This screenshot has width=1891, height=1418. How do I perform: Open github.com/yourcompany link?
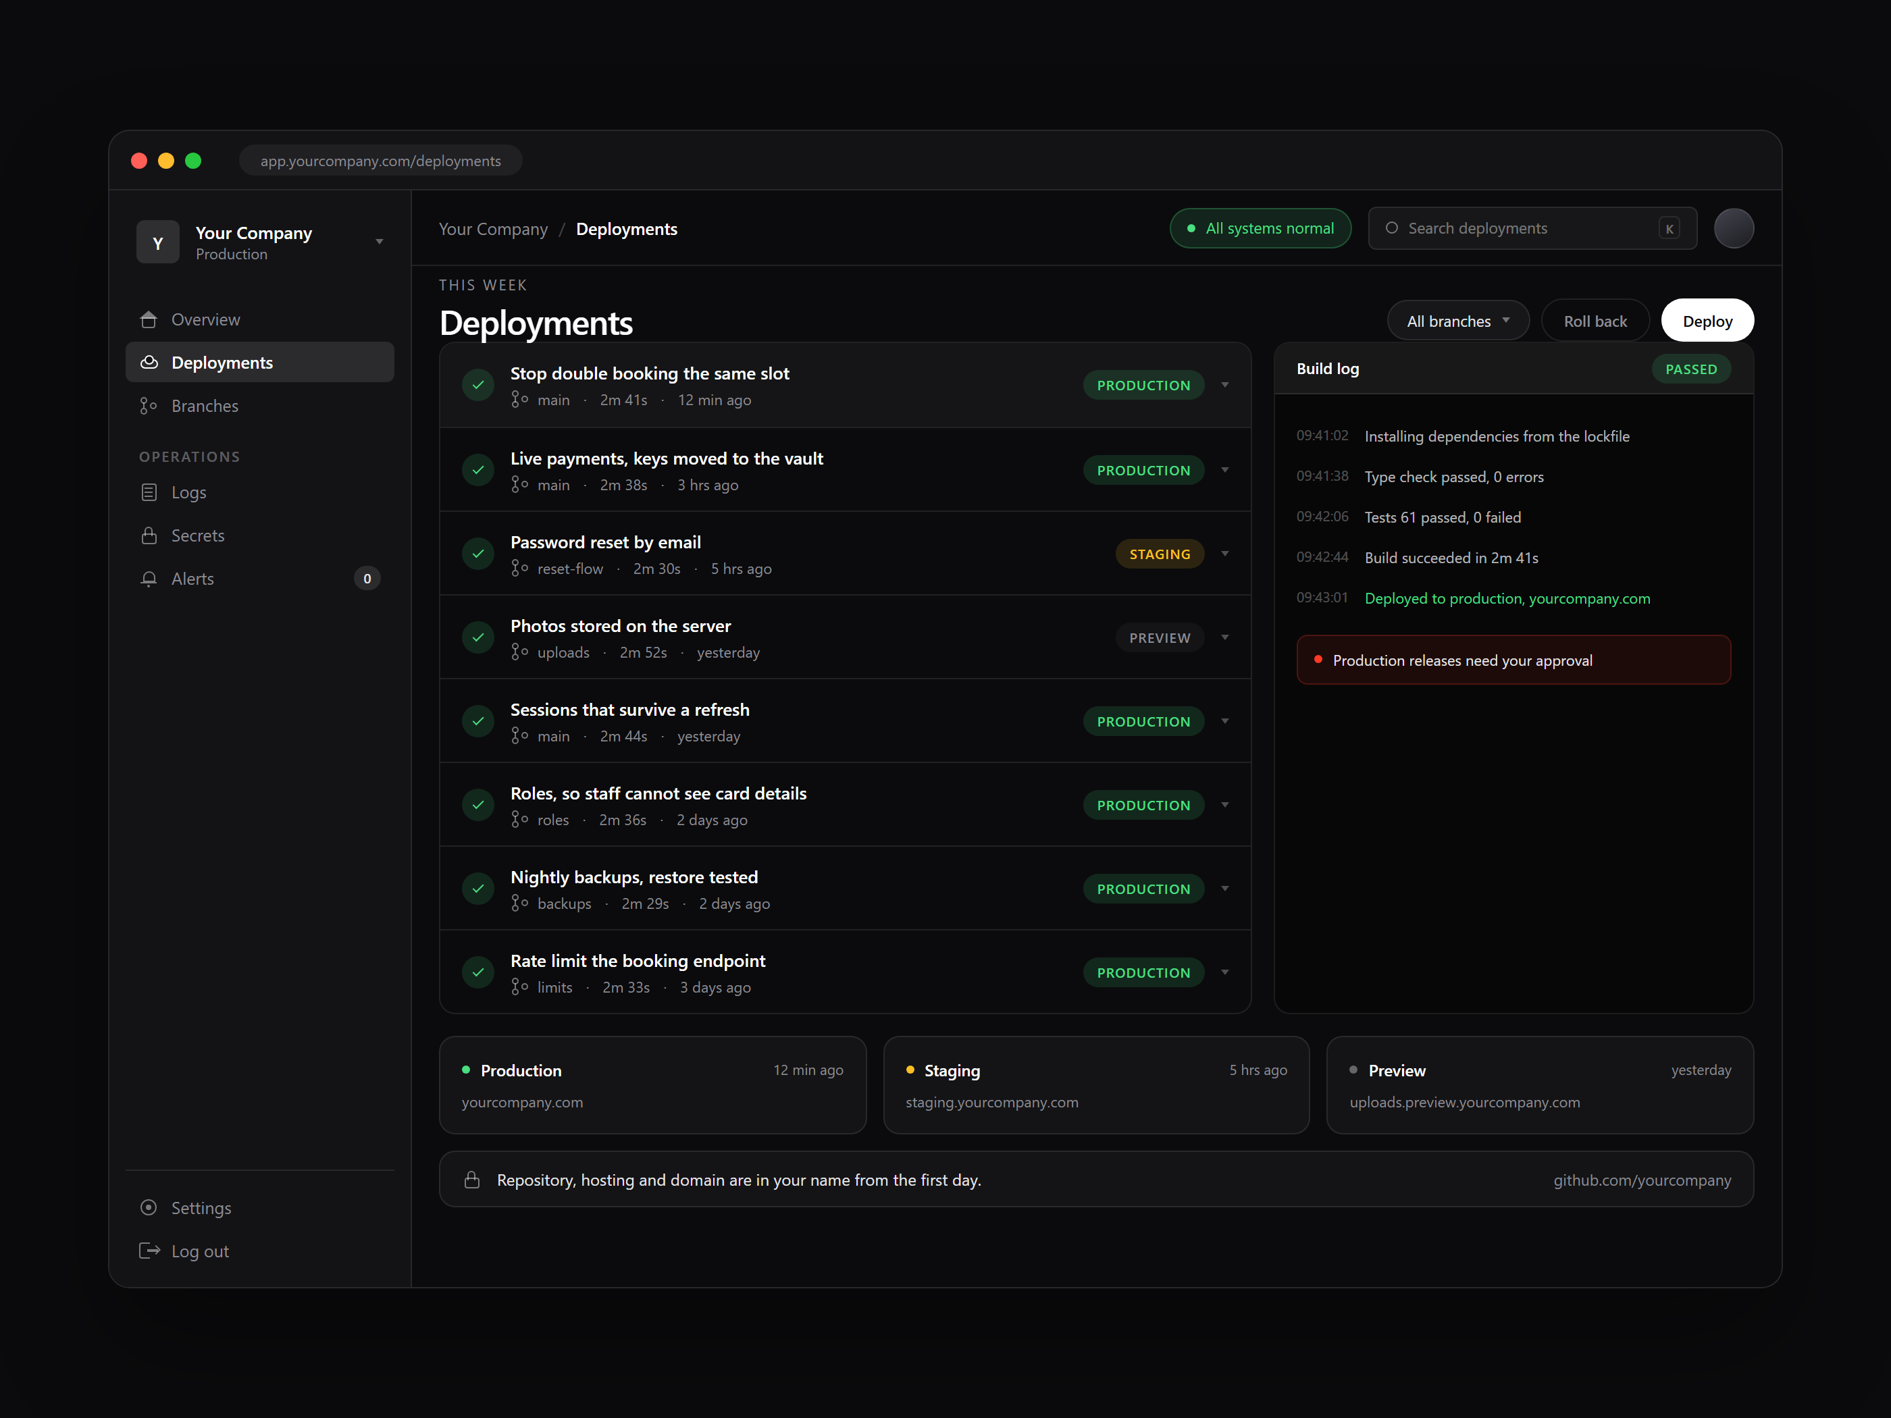tap(1642, 1180)
